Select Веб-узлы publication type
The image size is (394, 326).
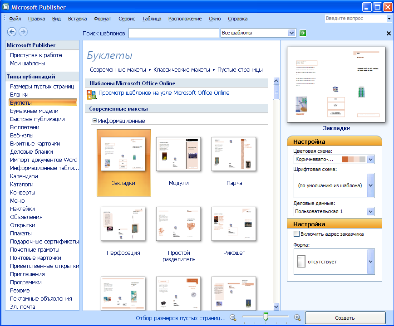point(22,136)
